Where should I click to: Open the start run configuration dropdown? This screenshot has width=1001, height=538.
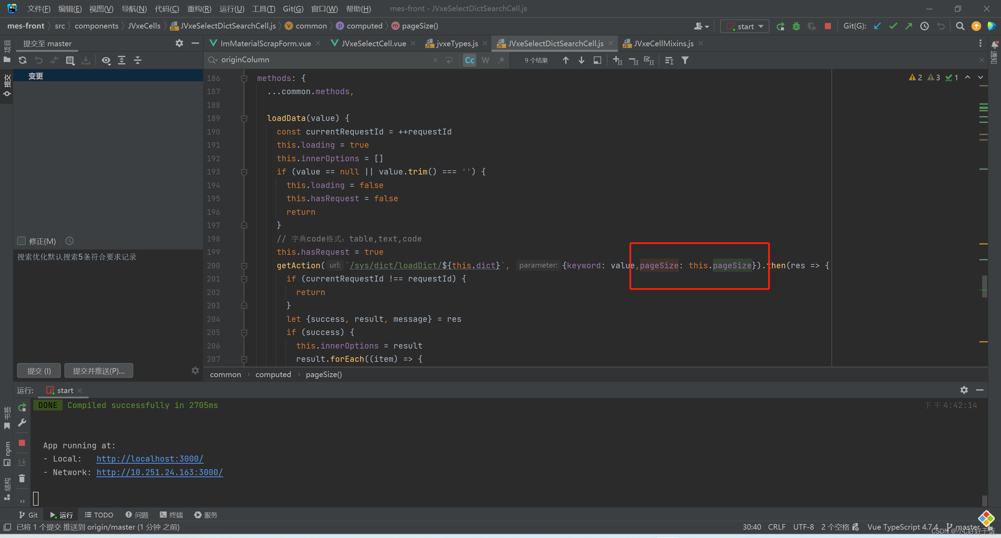pos(744,26)
